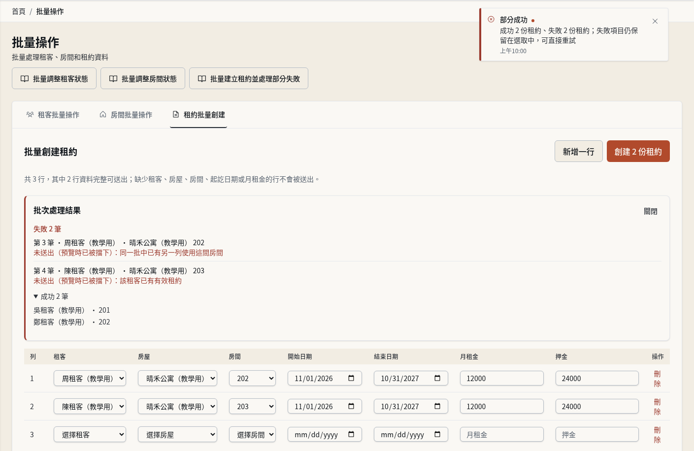Image resolution: width=694 pixels, height=451 pixels.
Task: Open the 批量調整租客狀態 guide
Action: point(54,78)
